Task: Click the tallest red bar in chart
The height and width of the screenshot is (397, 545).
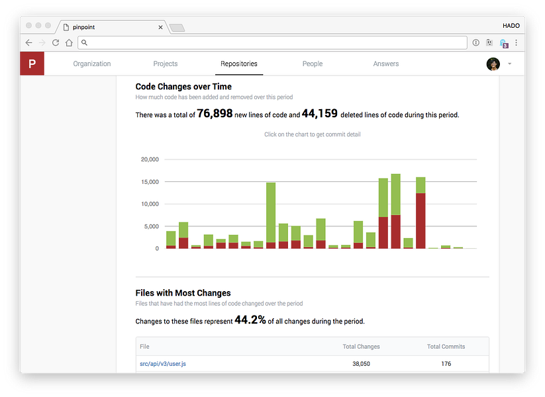Action: pos(421,221)
